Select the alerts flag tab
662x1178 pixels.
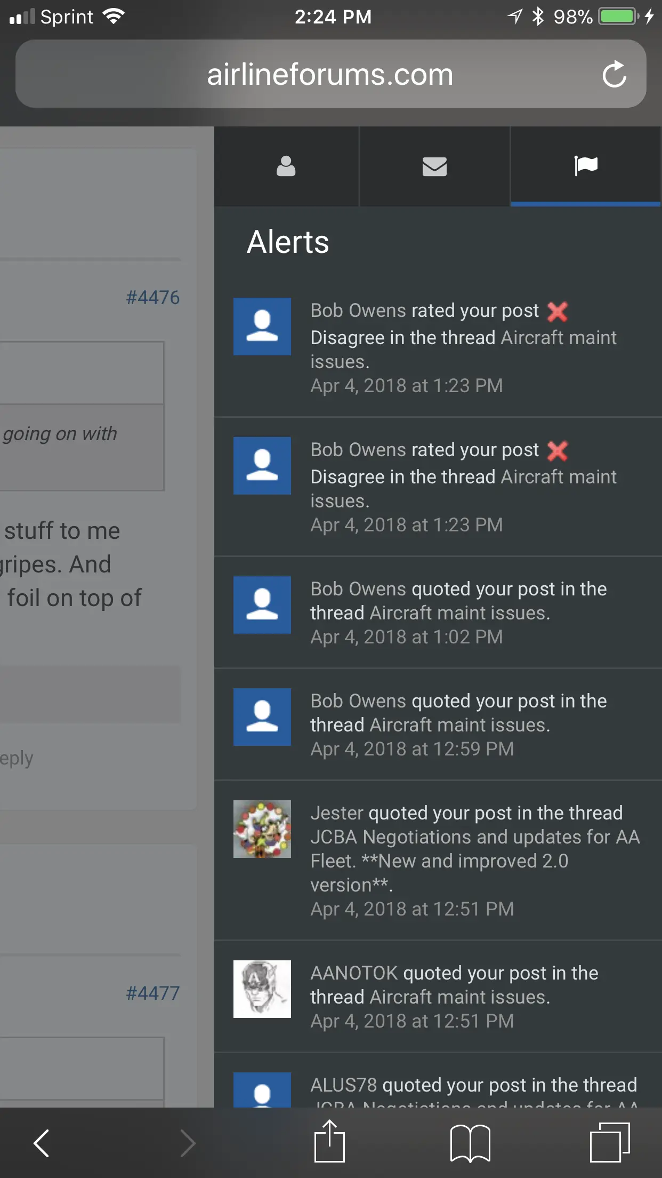coord(585,166)
